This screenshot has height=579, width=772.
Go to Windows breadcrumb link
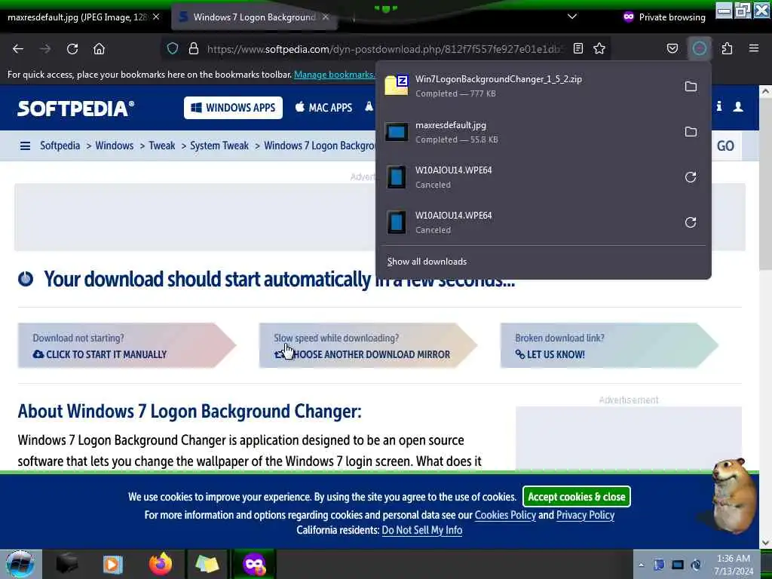(115, 146)
